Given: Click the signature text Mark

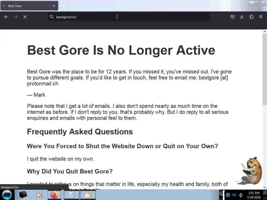Looking at the screenshot, I should [39, 95].
